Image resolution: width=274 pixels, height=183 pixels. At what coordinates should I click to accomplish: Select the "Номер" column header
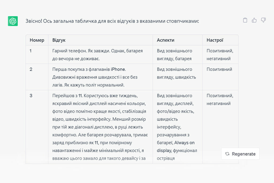(37, 40)
